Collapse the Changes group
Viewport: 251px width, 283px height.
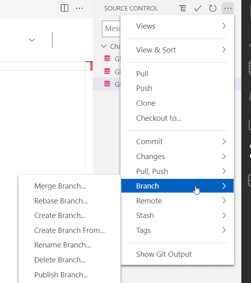pos(104,46)
